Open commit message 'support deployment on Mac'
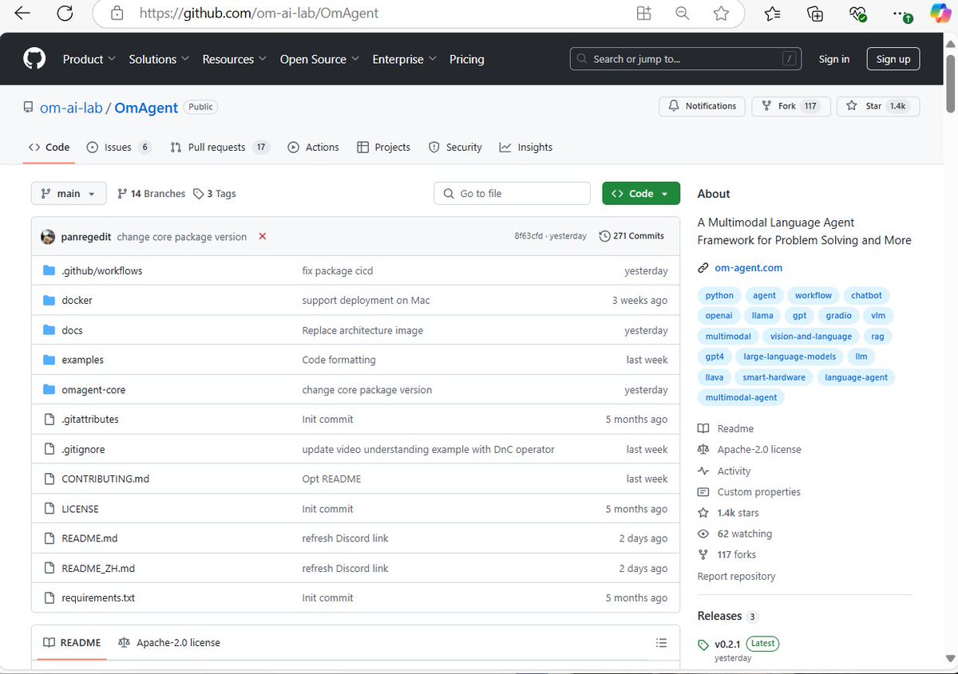This screenshot has width=958, height=674. point(366,301)
